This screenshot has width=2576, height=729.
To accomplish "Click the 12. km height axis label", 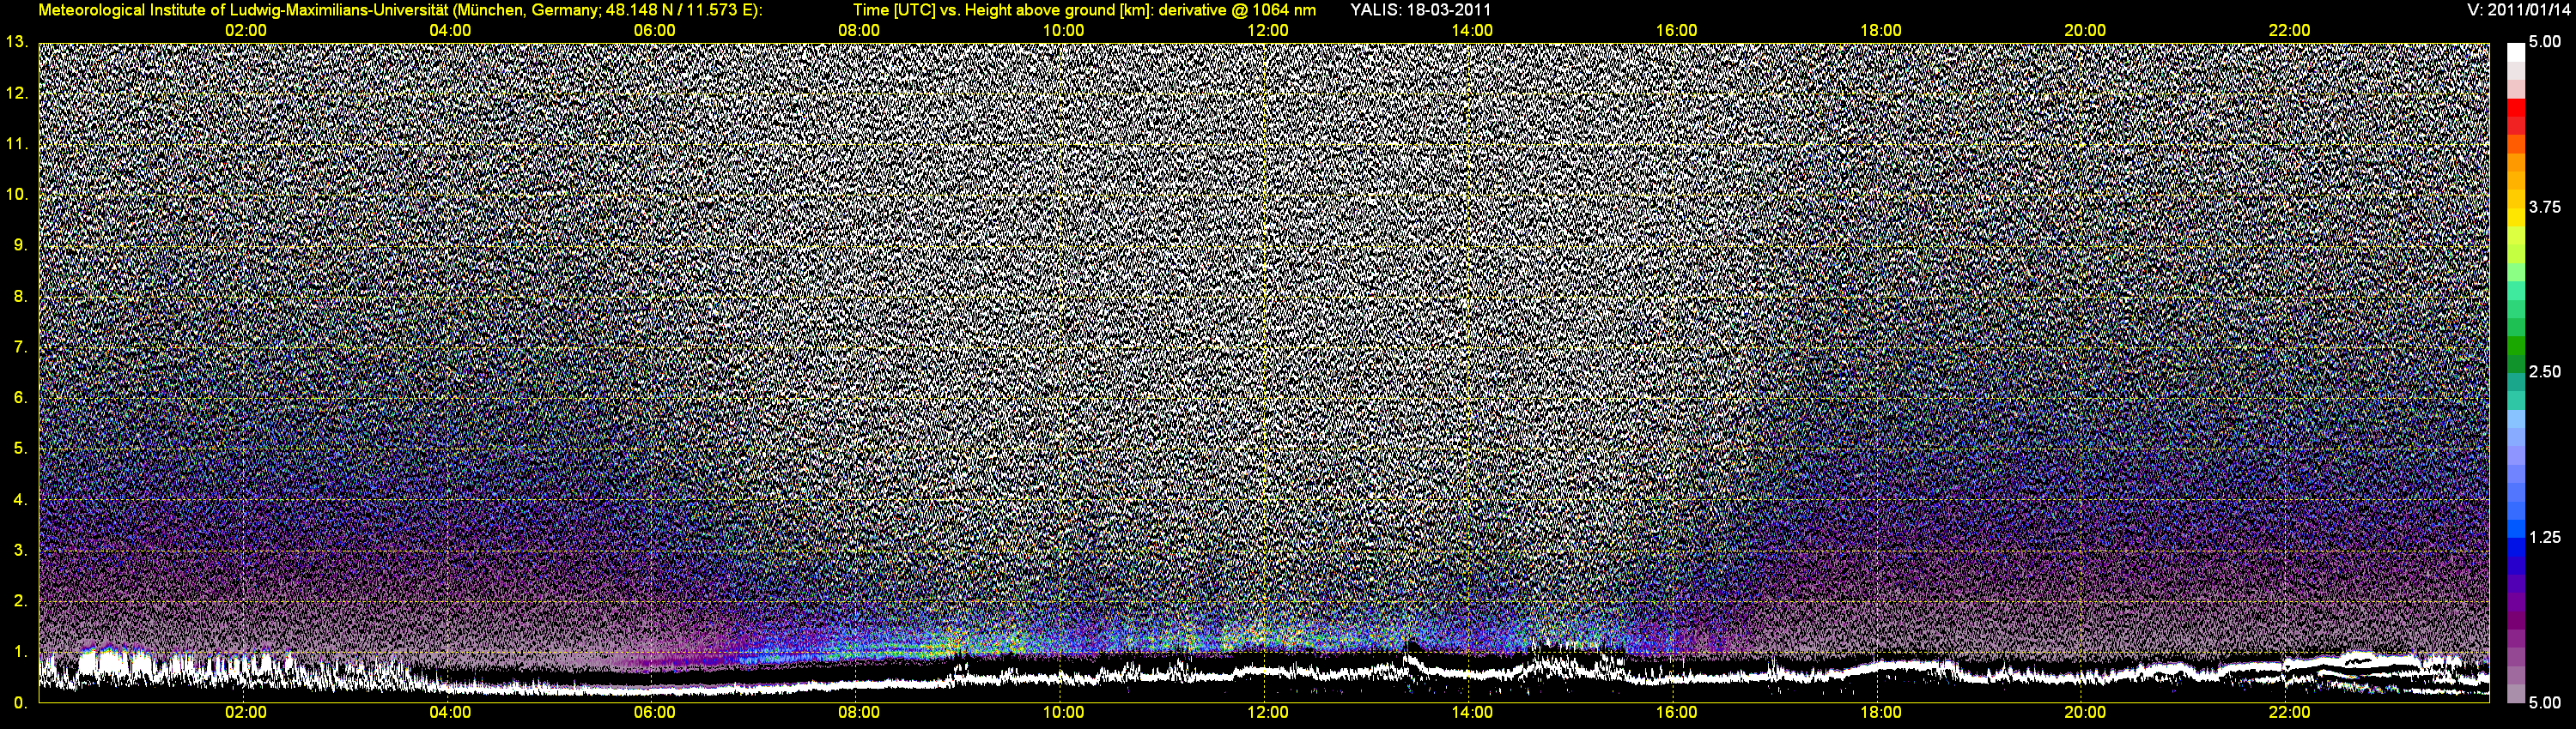I will (x=16, y=93).
